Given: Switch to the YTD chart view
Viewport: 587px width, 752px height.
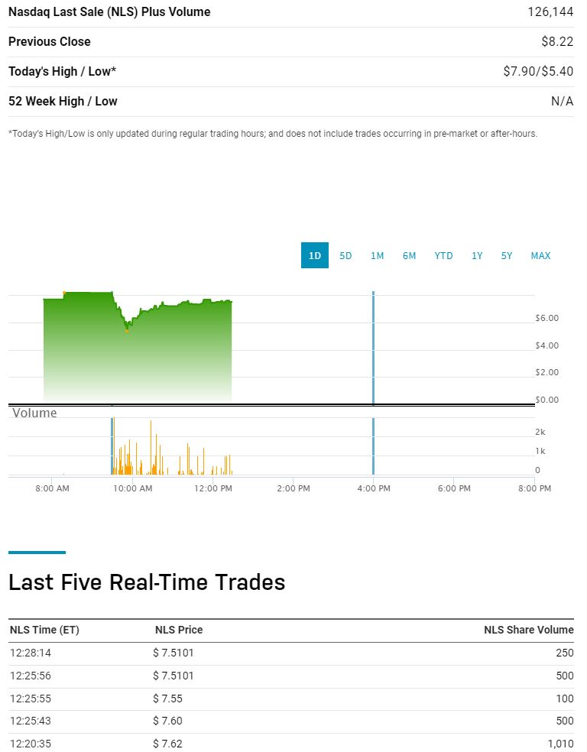Looking at the screenshot, I should point(443,255).
